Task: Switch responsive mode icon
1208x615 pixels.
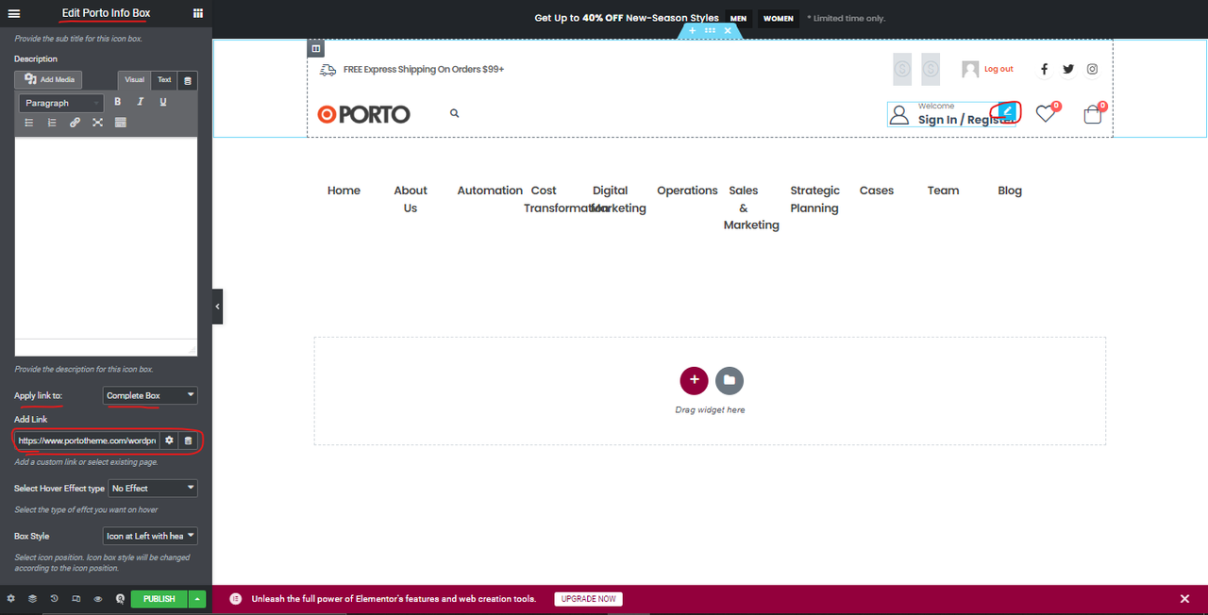Action: click(76, 599)
